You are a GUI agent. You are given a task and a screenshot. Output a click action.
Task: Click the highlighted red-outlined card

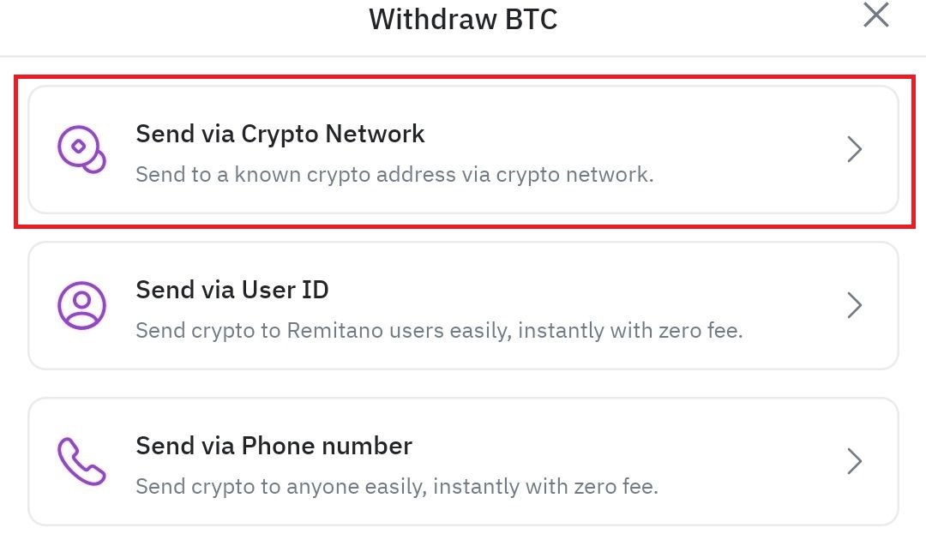click(x=463, y=149)
